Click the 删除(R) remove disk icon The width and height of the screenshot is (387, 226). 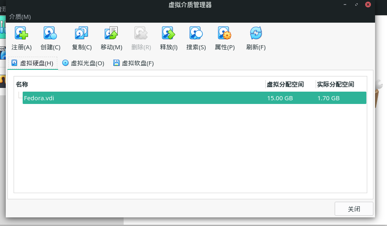coord(141,33)
